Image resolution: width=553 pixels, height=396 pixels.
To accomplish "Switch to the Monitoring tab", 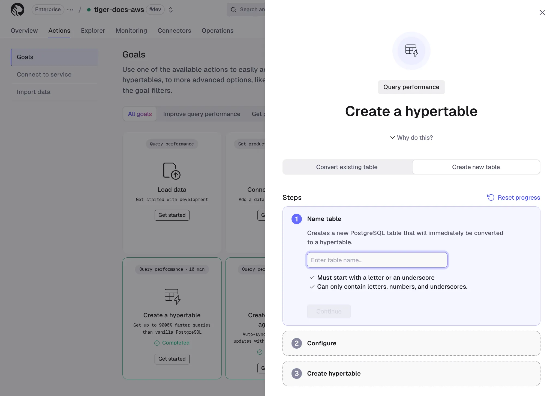I will click(131, 31).
